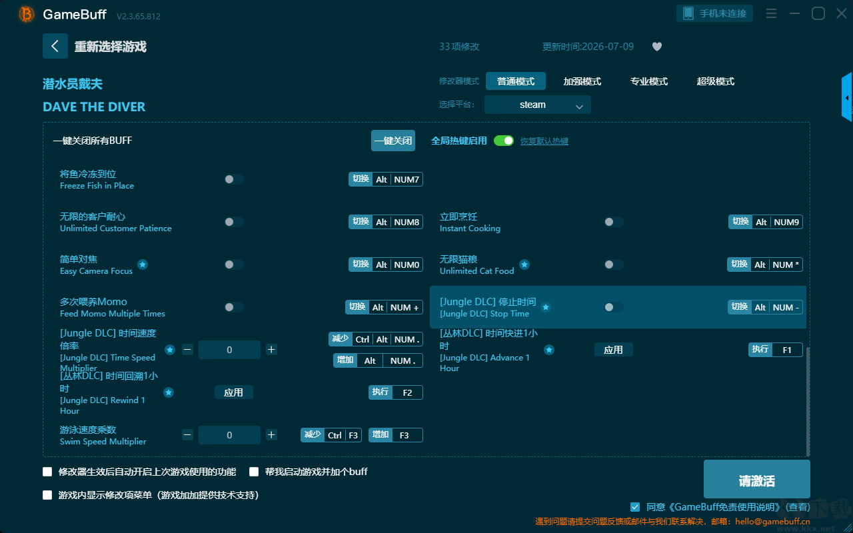Click the Swim Speed Multiplier value field
The width and height of the screenshot is (853, 533).
click(229, 435)
